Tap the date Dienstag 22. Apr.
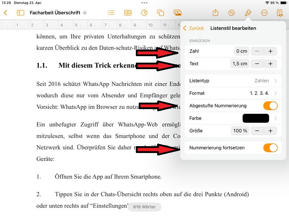 (x=28, y=3)
